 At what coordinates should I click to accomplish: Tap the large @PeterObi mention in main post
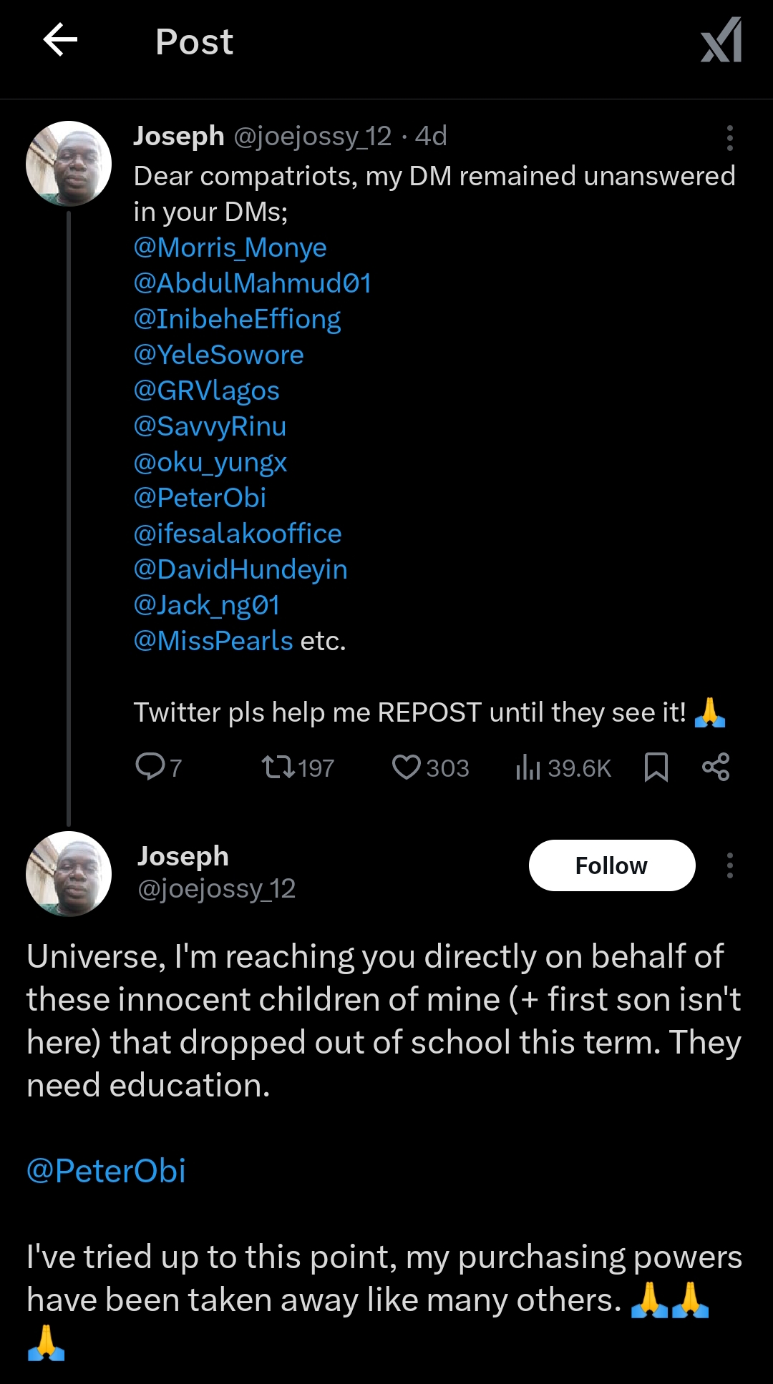pos(106,1171)
